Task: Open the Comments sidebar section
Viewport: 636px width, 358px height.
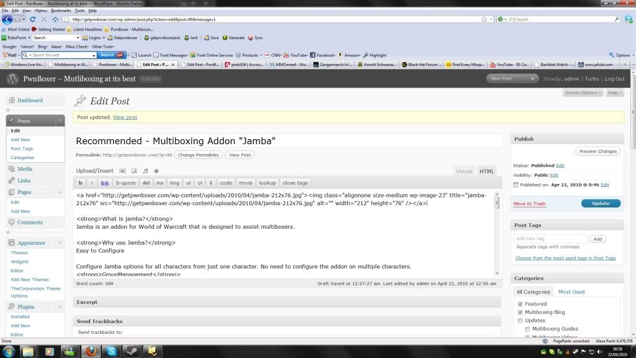Action: (30, 223)
